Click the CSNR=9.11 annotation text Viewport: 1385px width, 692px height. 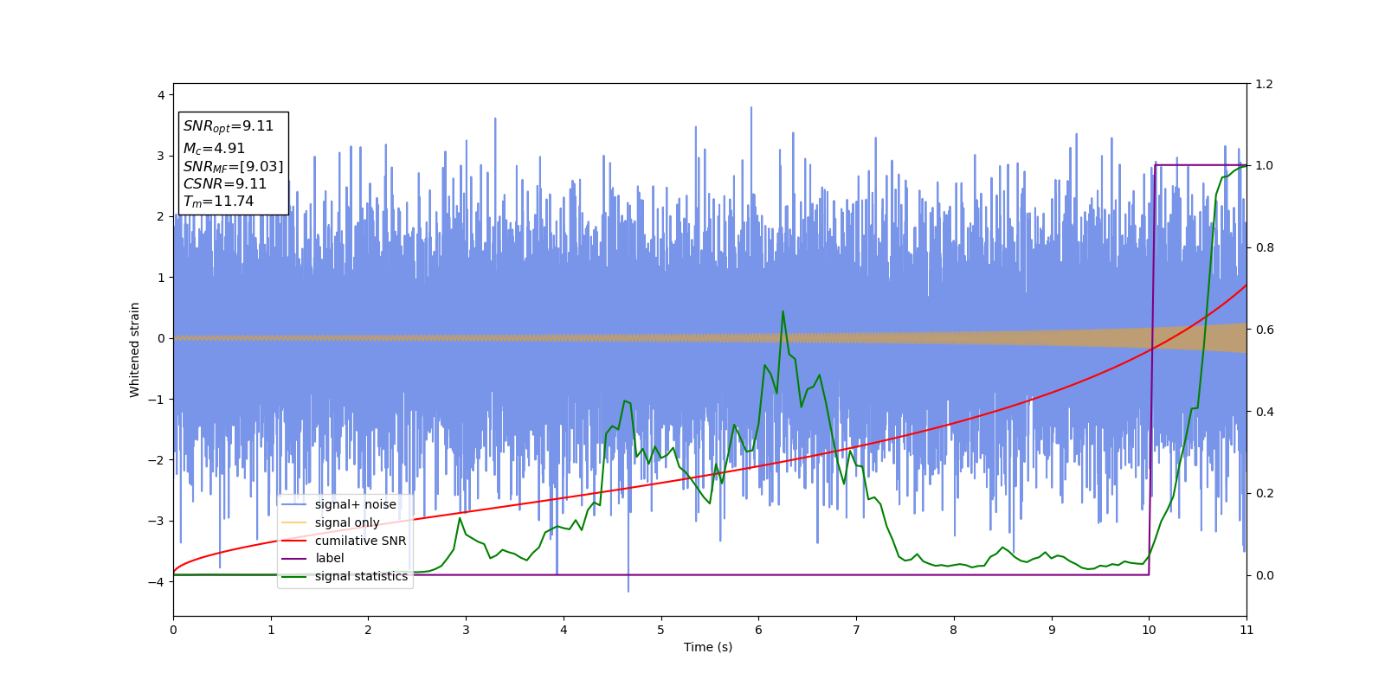(225, 184)
